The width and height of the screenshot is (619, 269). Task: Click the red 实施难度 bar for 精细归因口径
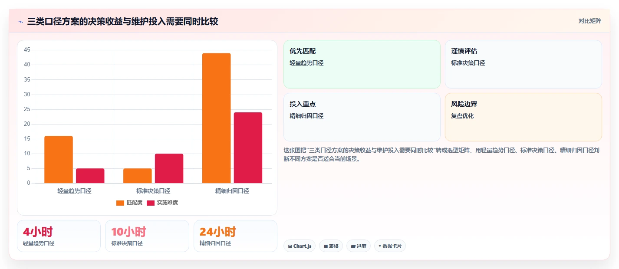(248, 148)
